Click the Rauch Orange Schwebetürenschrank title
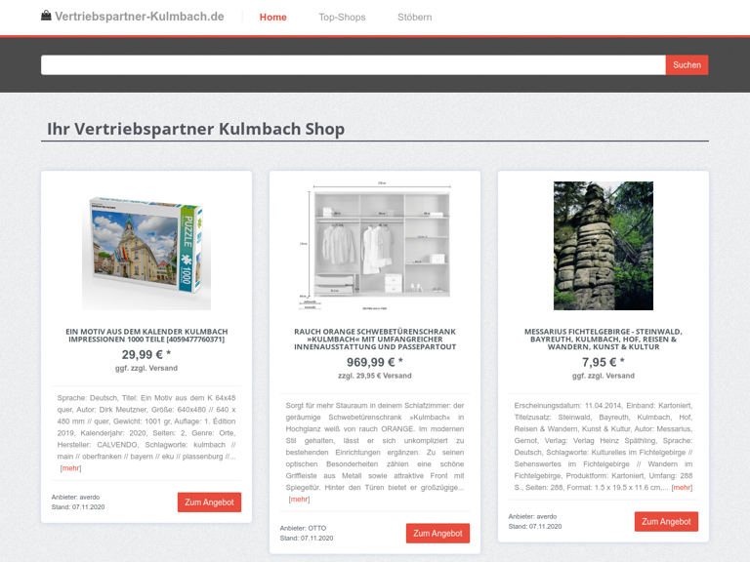The width and height of the screenshot is (750, 562). pos(375,340)
